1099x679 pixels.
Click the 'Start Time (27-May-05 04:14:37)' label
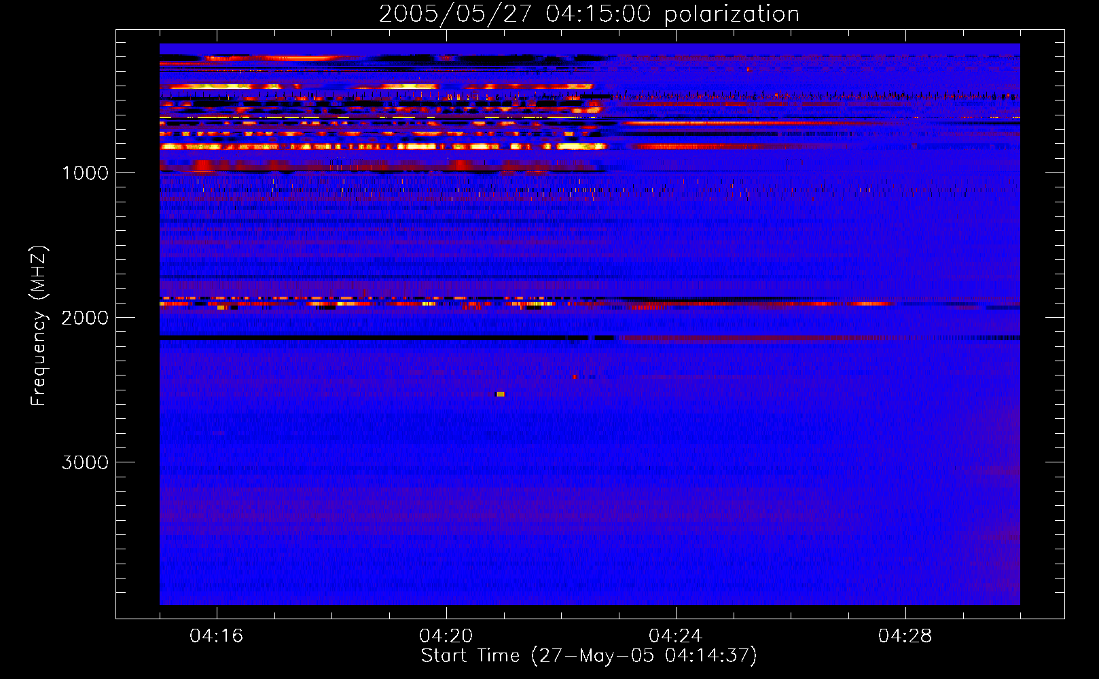pos(589,656)
